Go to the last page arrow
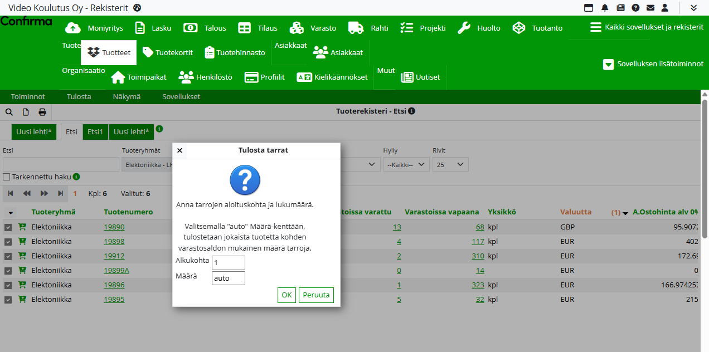The image size is (709, 352). click(x=61, y=194)
